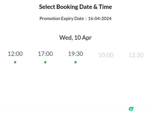
Task: Pick the 19:30 time slot
Action: [75, 54]
